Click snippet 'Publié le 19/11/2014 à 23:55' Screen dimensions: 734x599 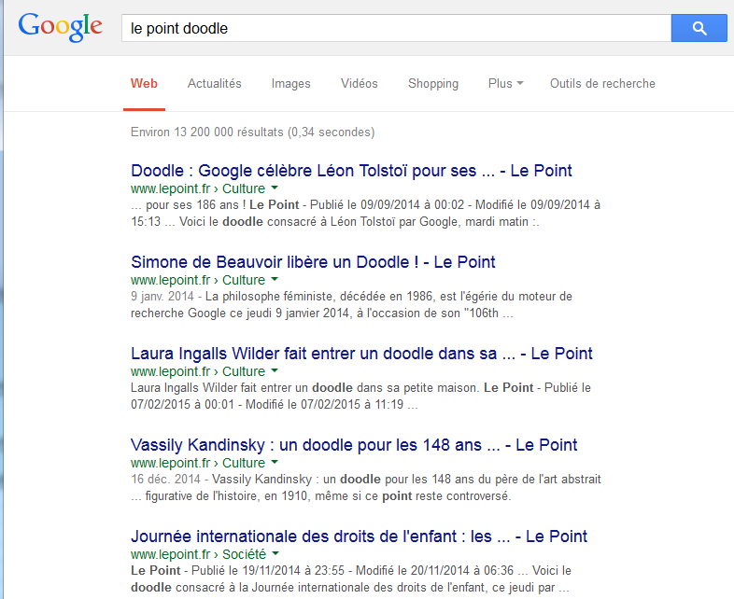268,571
